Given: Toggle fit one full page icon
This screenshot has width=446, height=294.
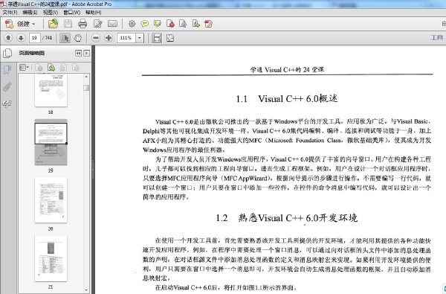Looking at the screenshot, I should [170, 38].
